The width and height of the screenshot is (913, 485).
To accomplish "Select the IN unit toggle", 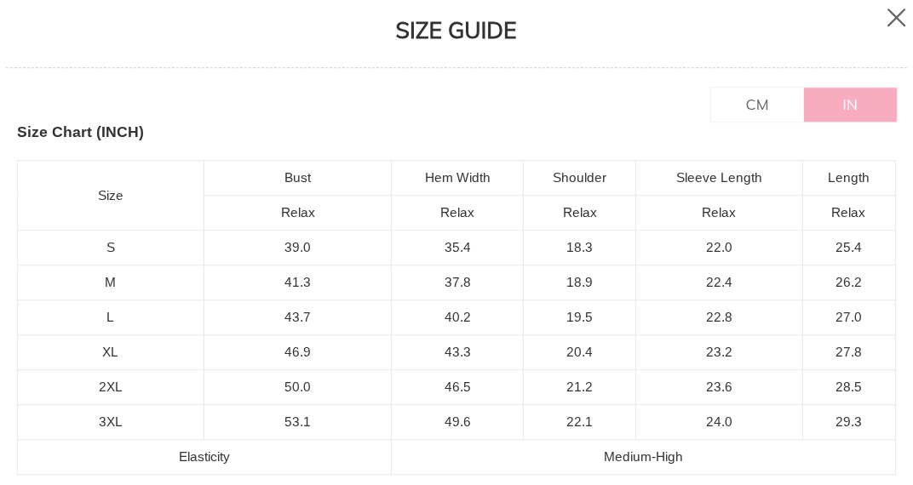I will (x=850, y=105).
